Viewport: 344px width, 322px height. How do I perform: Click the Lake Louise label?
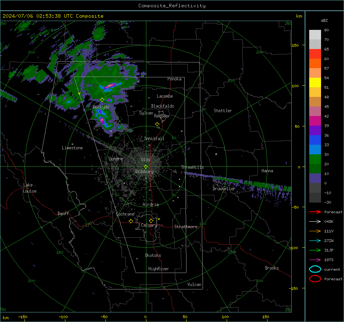[29, 188]
